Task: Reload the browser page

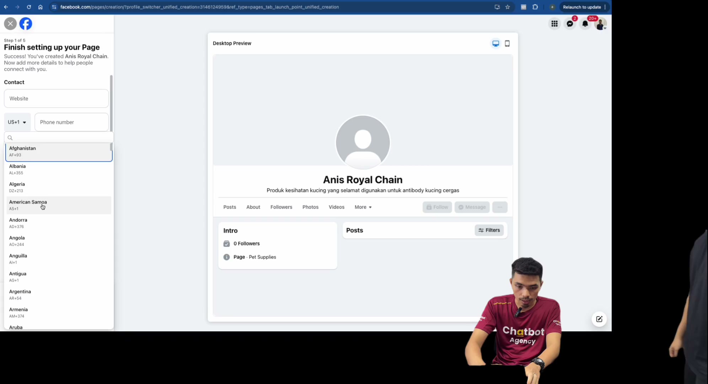Action: coord(29,7)
